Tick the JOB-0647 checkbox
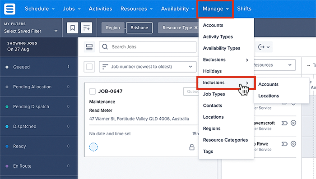This screenshot has height=179, width=316. [93, 91]
